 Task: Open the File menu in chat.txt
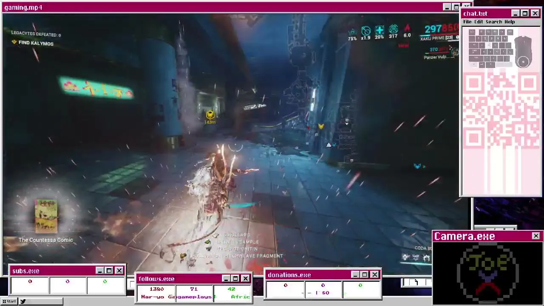(x=467, y=22)
